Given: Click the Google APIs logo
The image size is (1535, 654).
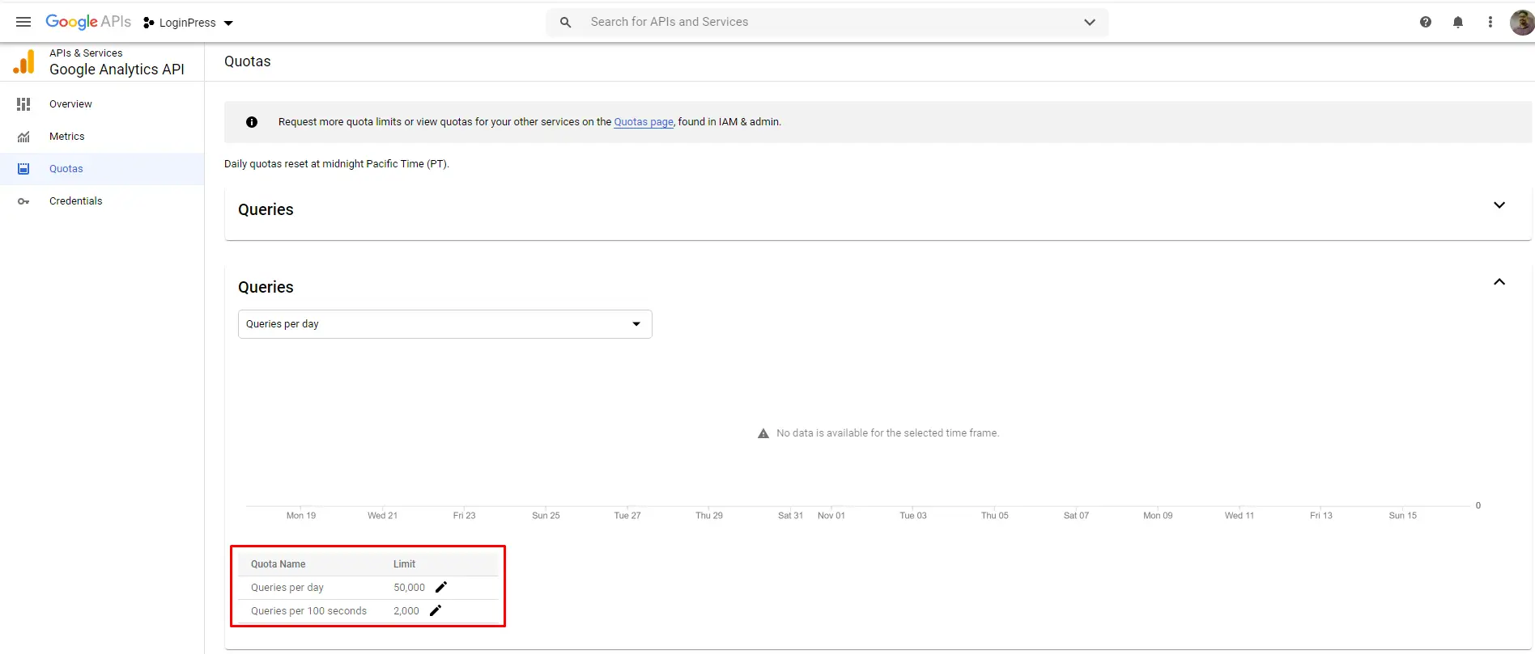Looking at the screenshot, I should [87, 22].
